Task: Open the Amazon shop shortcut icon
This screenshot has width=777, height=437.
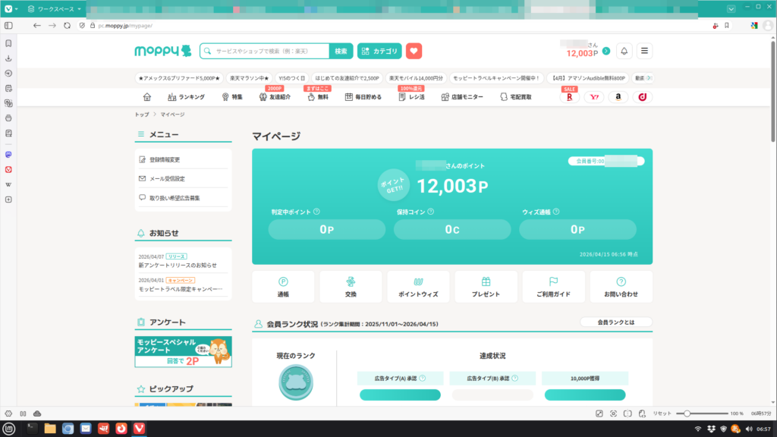Action: (618, 97)
